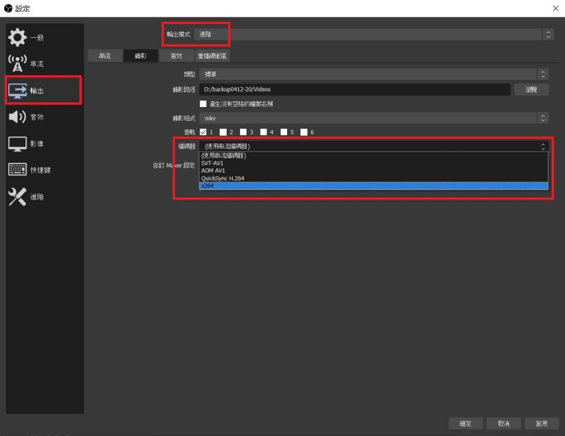The height and width of the screenshot is (436, 565).
Task: Click the OBS logo in title bar
Action: click(x=8, y=8)
